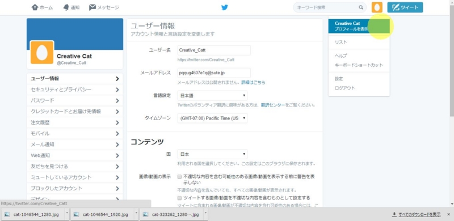Click the search magnifier icon
454x221 pixels.
[361, 7]
